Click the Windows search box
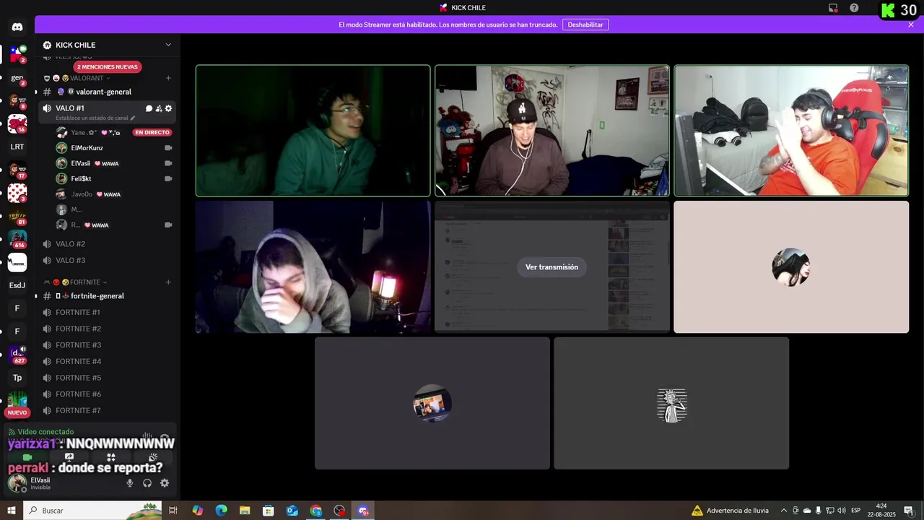 pyautogui.click(x=92, y=511)
